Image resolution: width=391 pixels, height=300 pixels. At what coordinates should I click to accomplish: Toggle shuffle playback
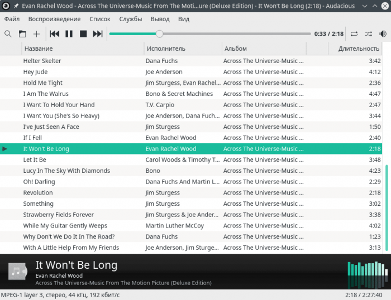click(369, 34)
